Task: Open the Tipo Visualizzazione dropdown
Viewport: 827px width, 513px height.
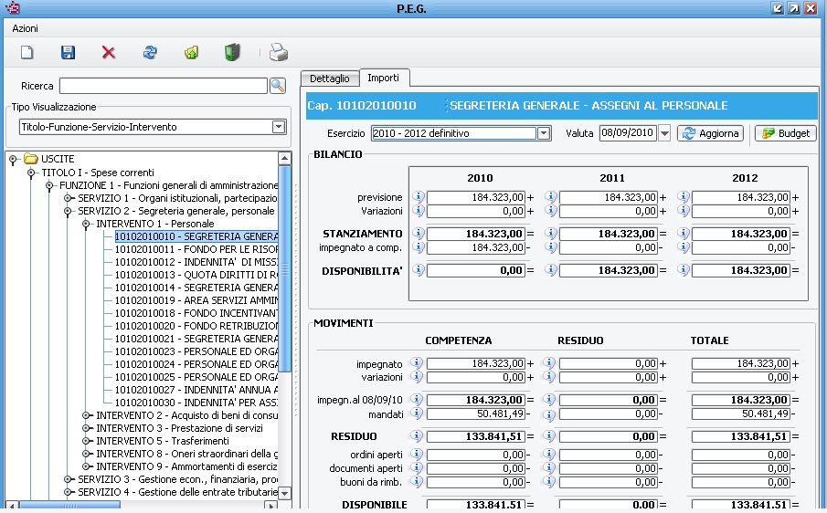Action: (x=280, y=127)
